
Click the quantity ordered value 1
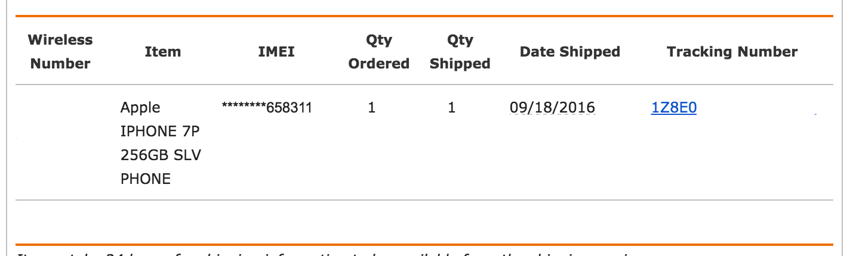[372, 108]
